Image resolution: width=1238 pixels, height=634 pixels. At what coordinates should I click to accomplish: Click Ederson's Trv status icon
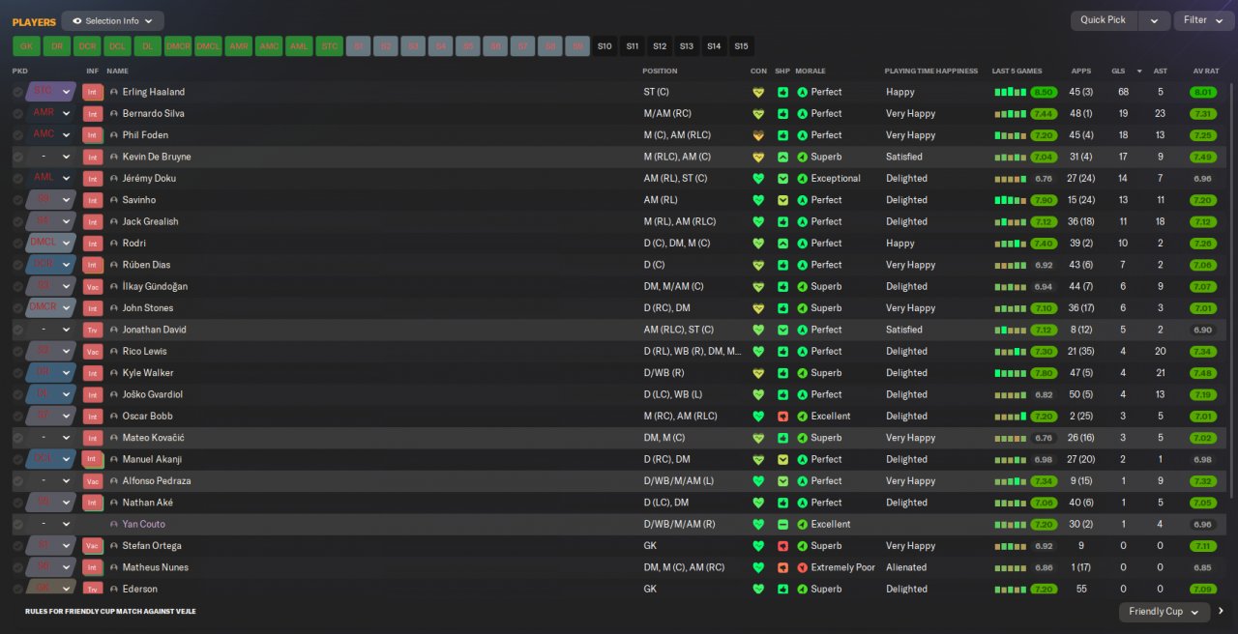pyautogui.click(x=93, y=590)
